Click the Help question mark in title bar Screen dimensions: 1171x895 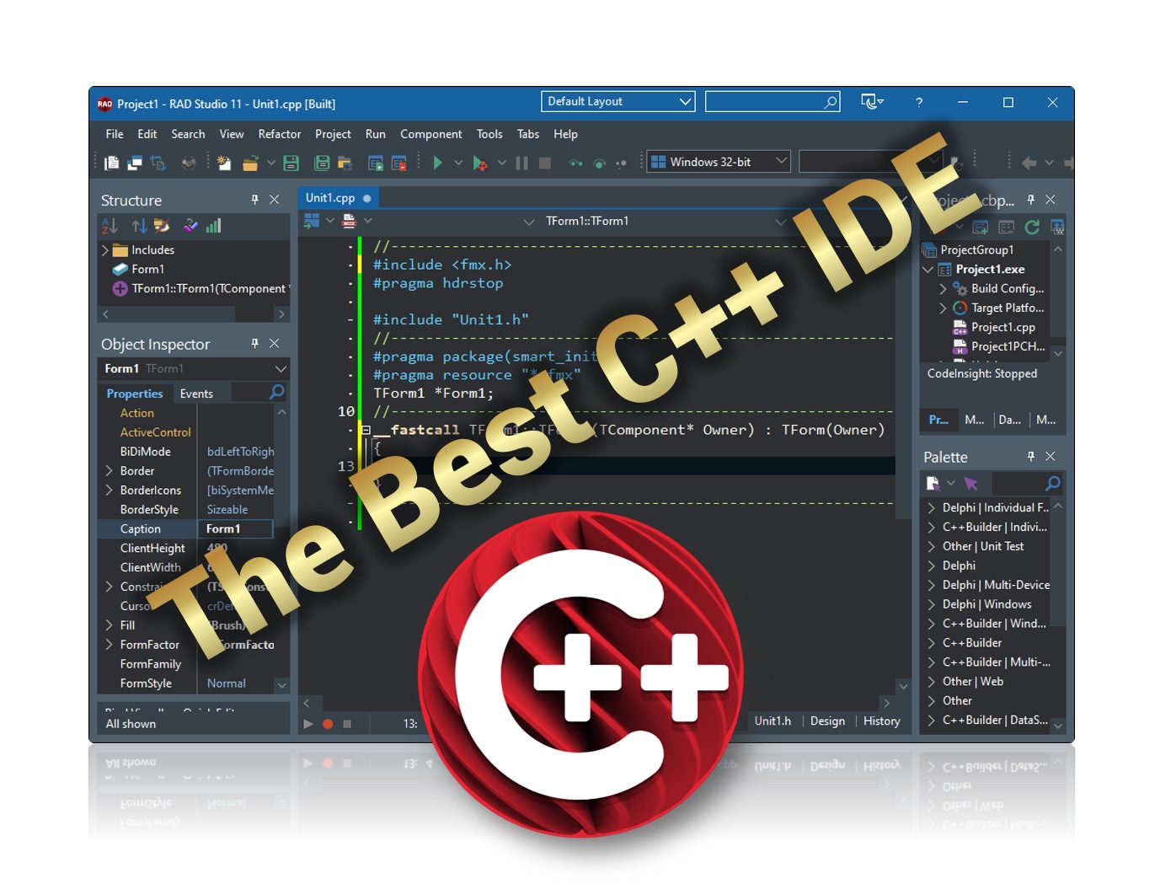point(919,102)
